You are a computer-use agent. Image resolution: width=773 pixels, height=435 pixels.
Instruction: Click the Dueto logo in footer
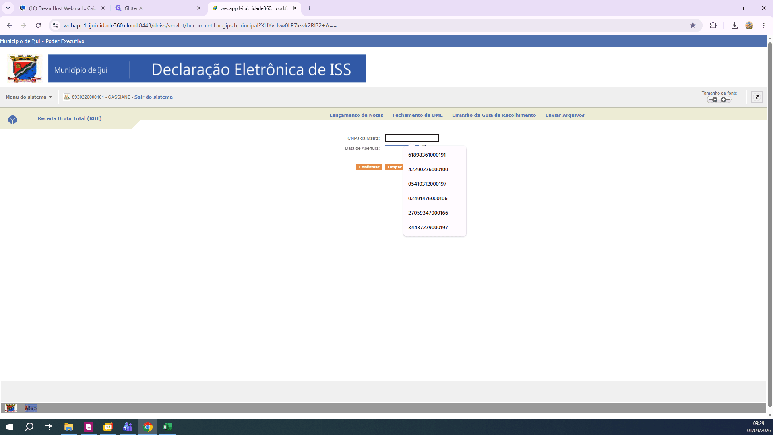coord(31,408)
